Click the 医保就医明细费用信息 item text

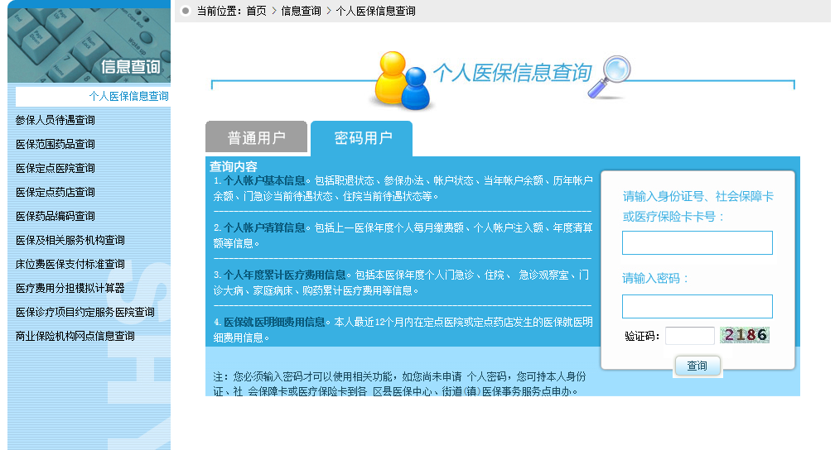274,323
